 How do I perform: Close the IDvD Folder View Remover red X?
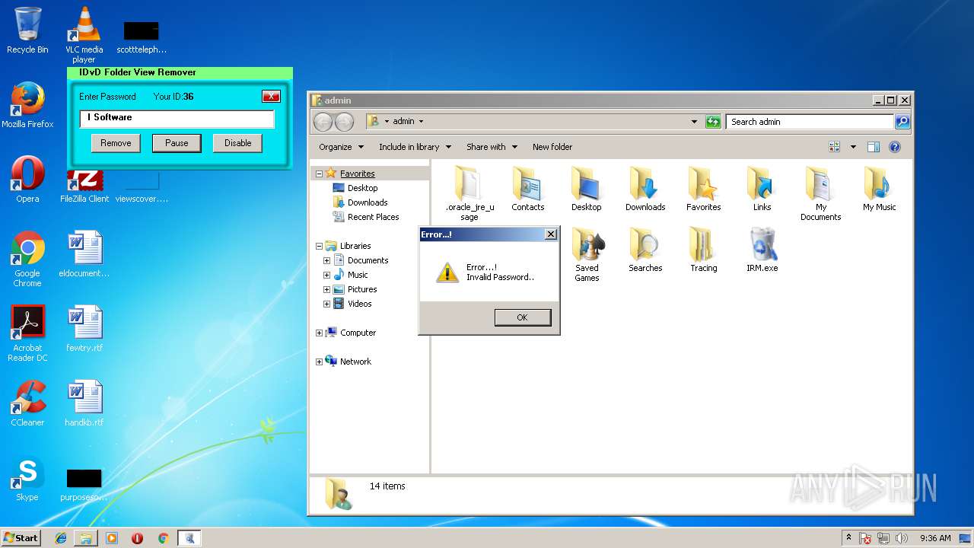point(271,96)
